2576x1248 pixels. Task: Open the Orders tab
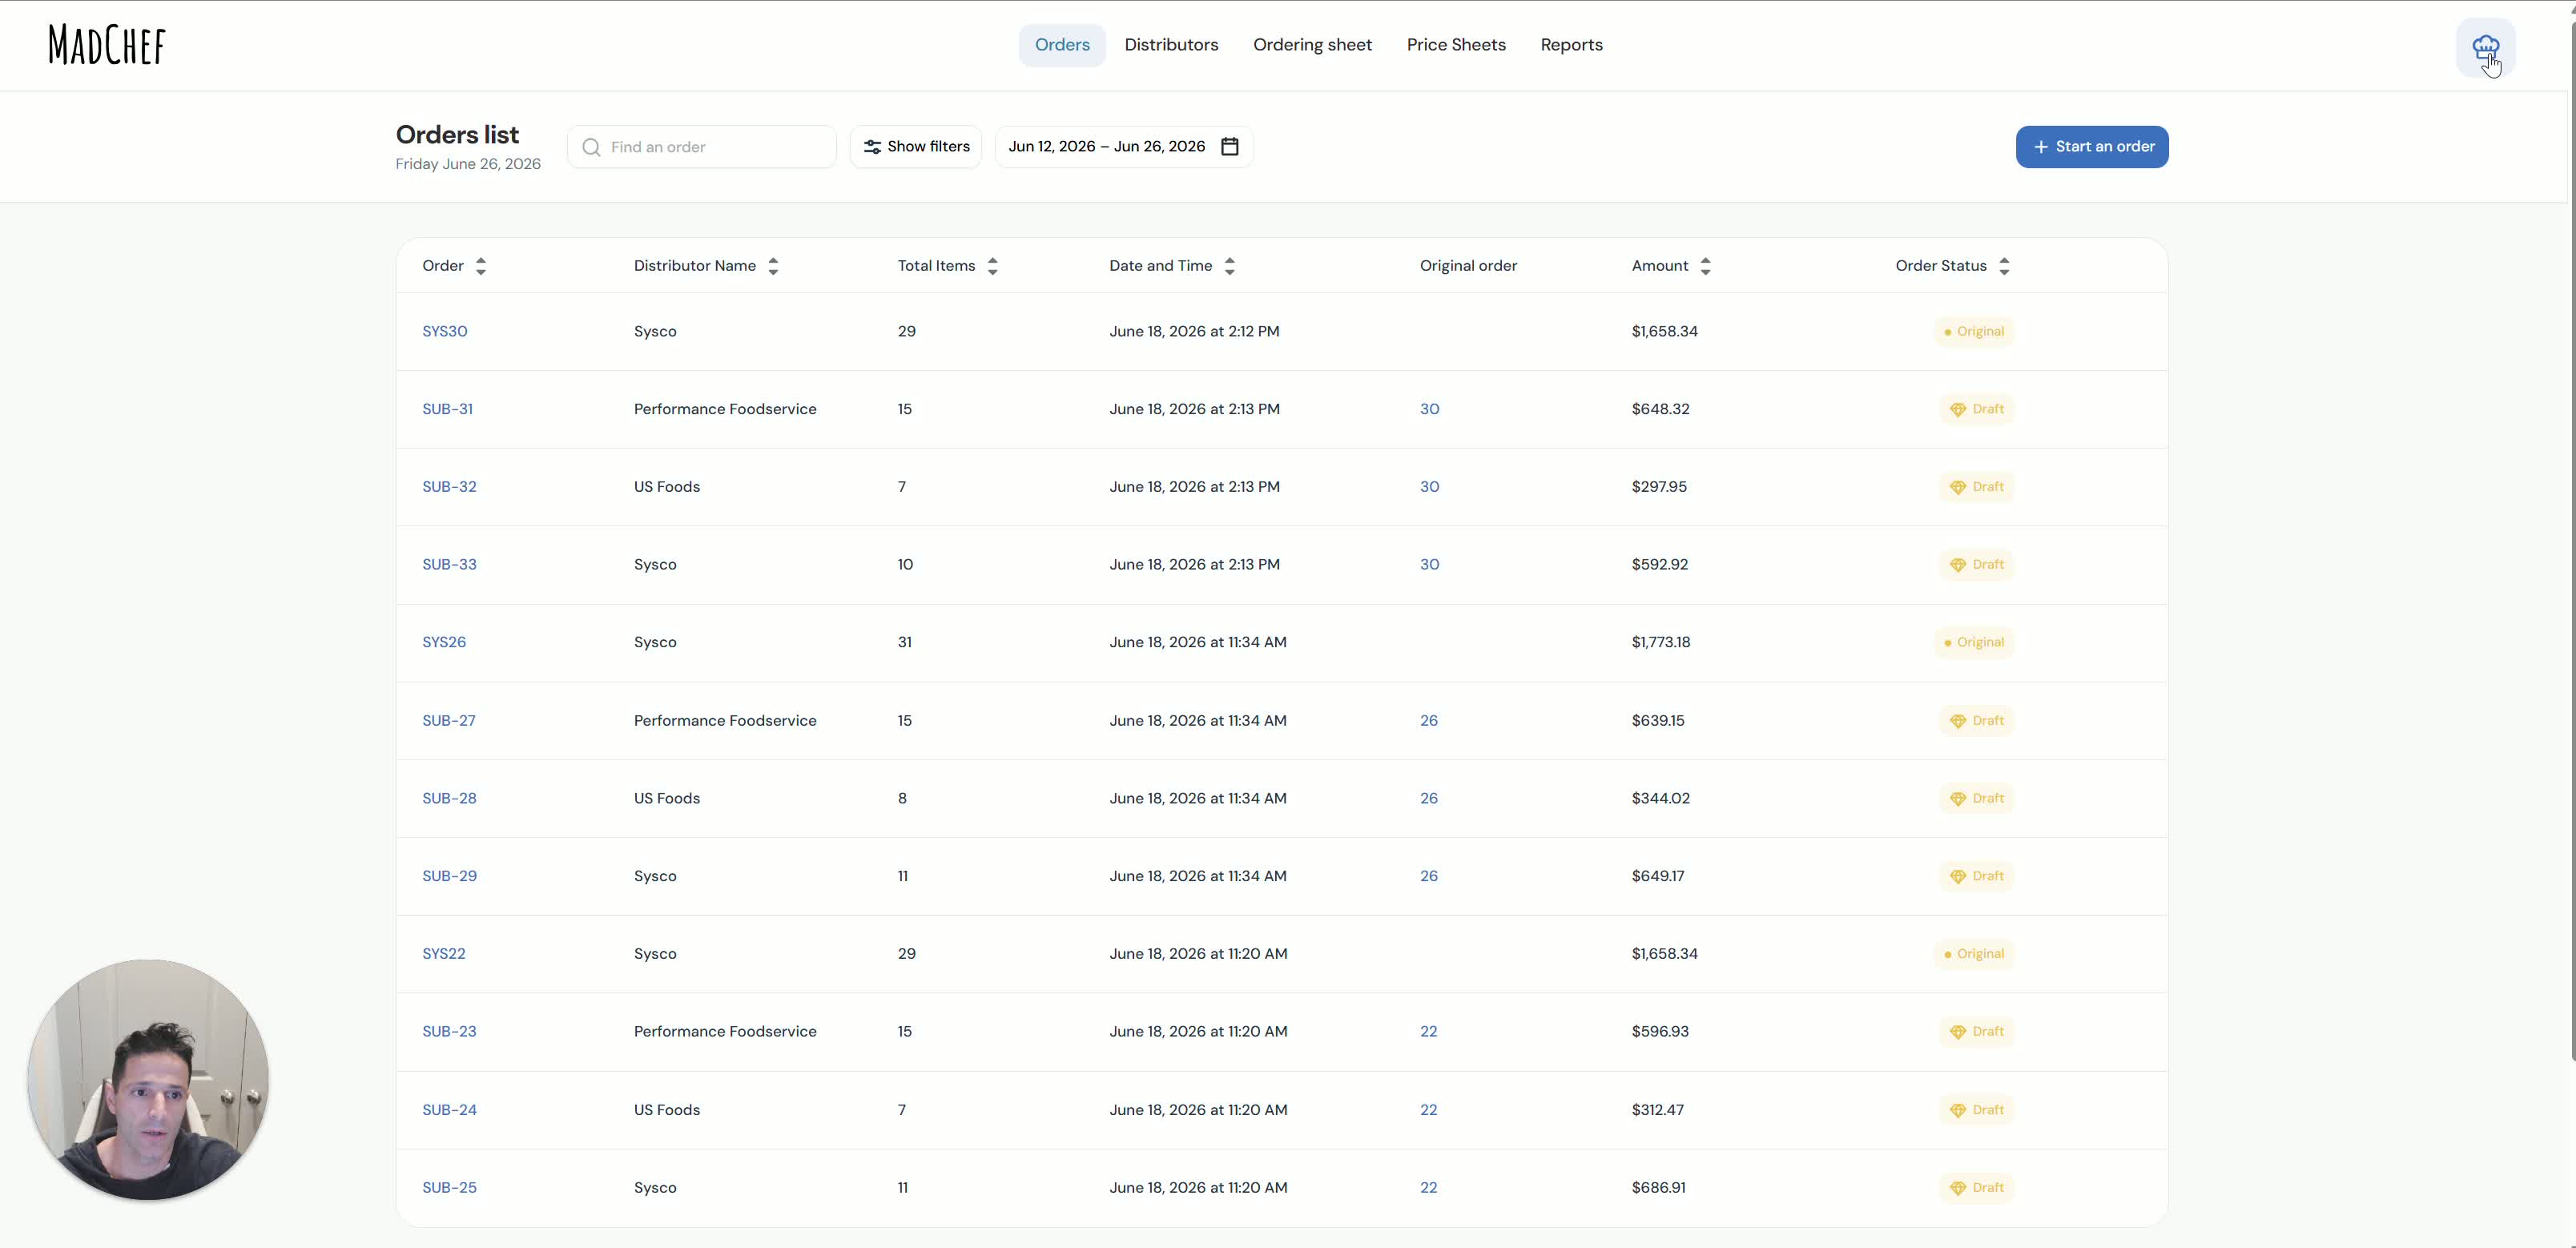click(x=1062, y=45)
